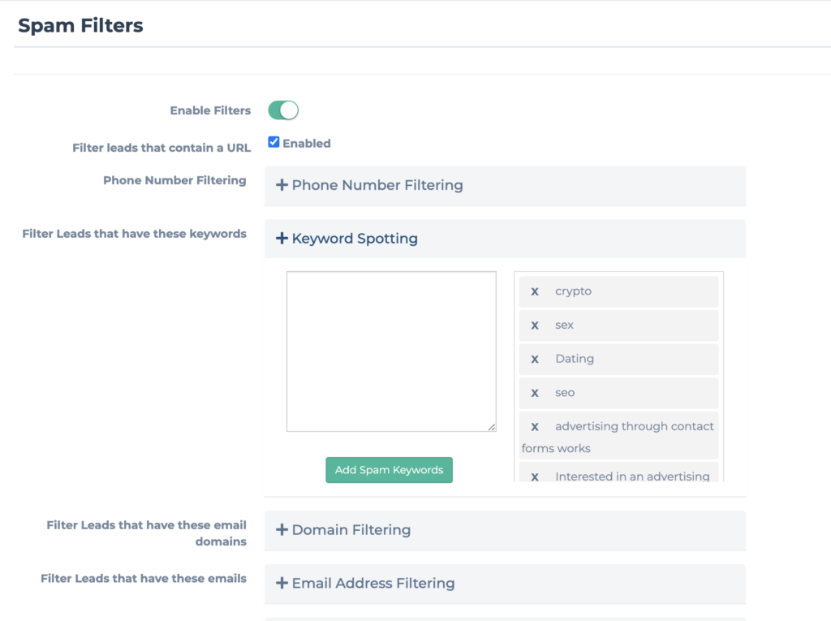Viewport: 831px width, 621px height.
Task: Delete the sex keyword via its x
Action: point(535,326)
